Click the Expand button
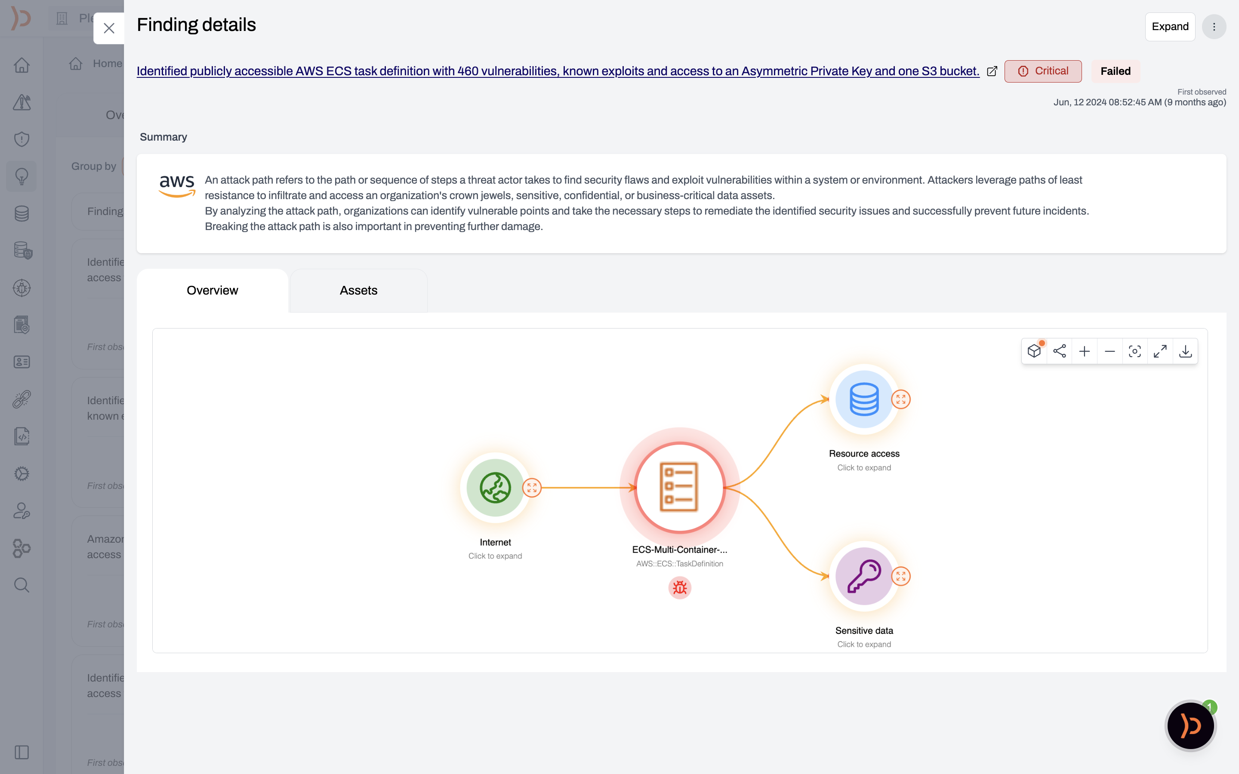The height and width of the screenshot is (774, 1239). pyautogui.click(x=1170, y=27)
